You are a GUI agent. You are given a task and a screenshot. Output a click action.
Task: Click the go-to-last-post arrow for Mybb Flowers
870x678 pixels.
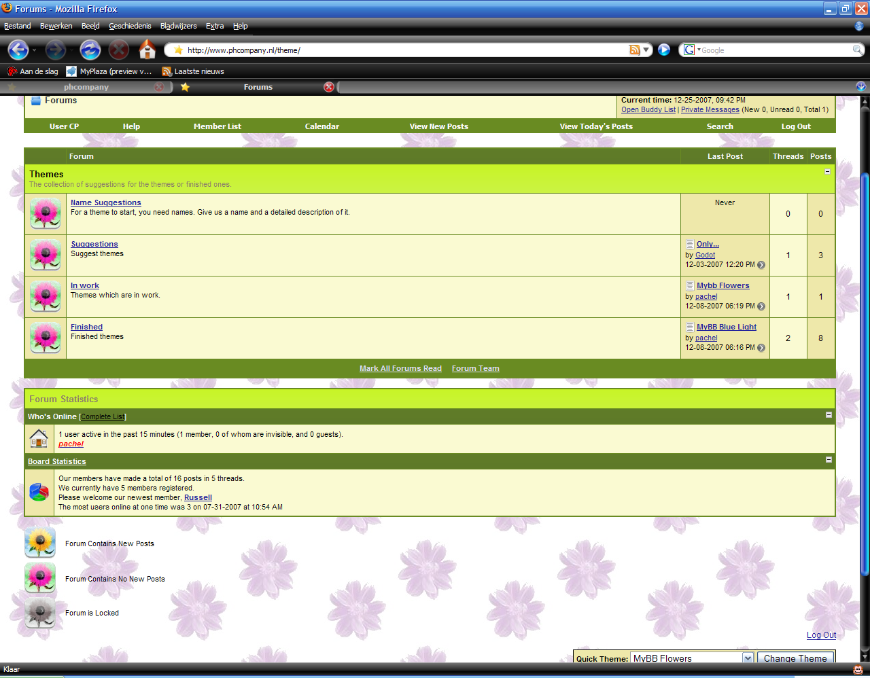pos(761,306)
